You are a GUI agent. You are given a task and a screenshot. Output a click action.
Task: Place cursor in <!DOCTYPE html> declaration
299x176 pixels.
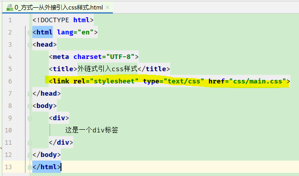tap(63, 20)
